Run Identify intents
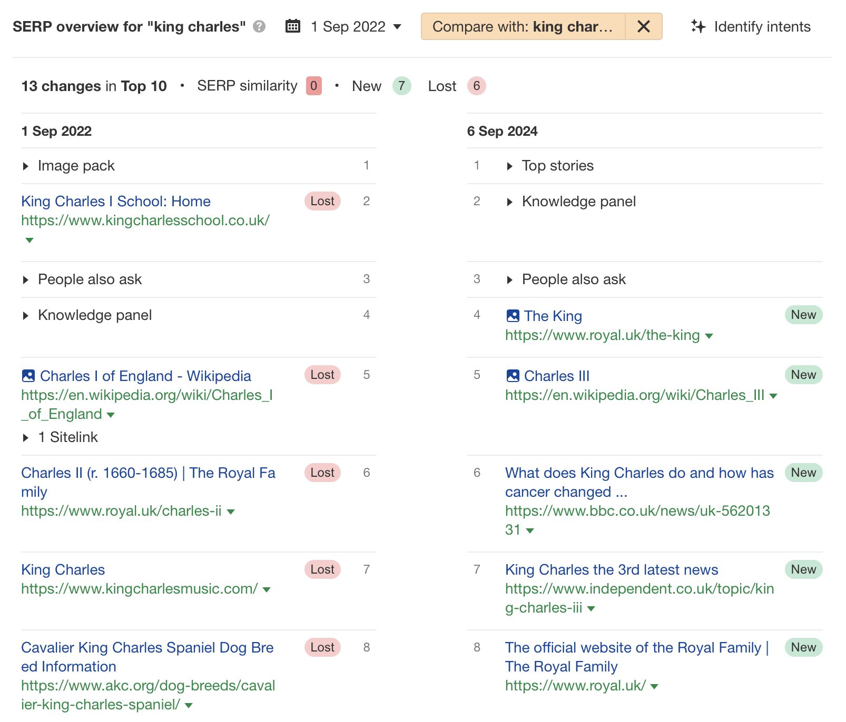 [x=762, y=26]
